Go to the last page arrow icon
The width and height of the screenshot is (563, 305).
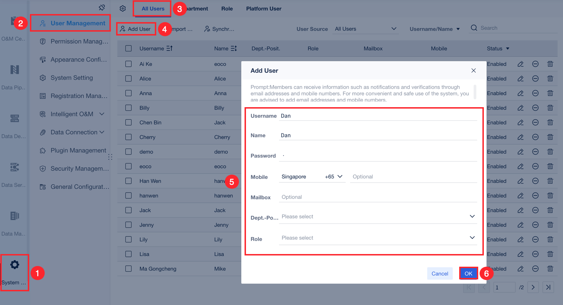point(548,287)
